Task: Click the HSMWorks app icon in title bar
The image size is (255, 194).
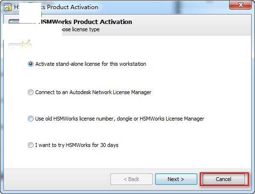Action: click(x=8, y=7)
